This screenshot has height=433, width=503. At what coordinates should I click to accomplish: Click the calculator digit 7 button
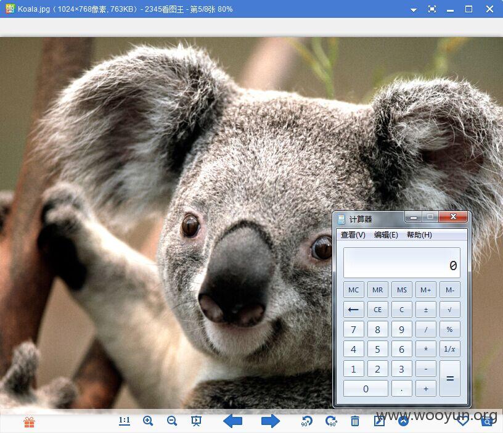pyautogui.click(x=353, y=329)
